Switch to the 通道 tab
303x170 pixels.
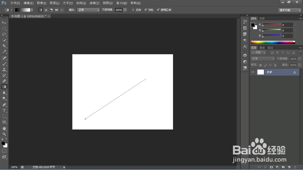[x=262, y=48]
